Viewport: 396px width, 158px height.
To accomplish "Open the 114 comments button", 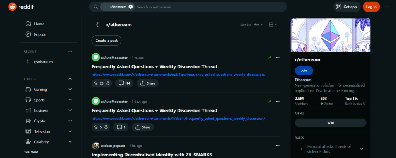I will (x=124, y=83).
